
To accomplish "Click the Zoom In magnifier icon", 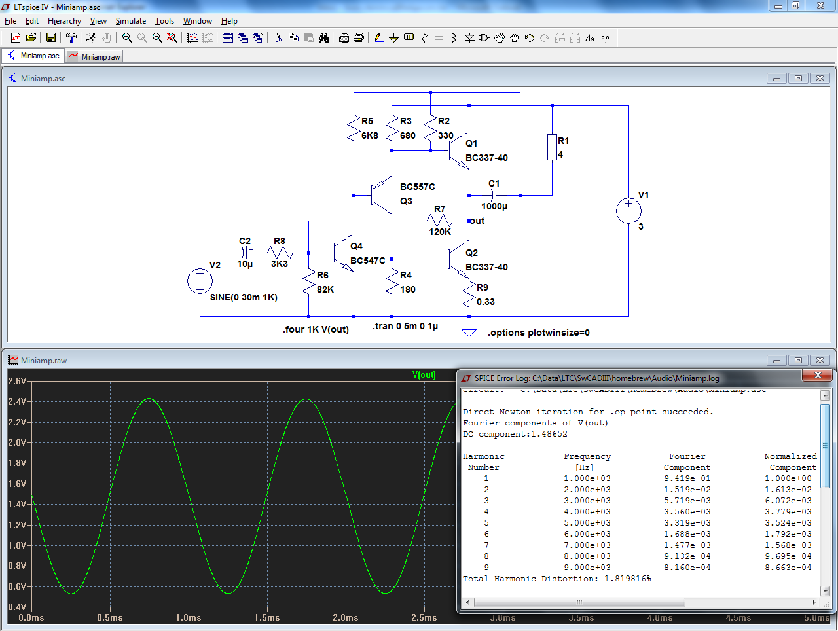I will [127, 38].
